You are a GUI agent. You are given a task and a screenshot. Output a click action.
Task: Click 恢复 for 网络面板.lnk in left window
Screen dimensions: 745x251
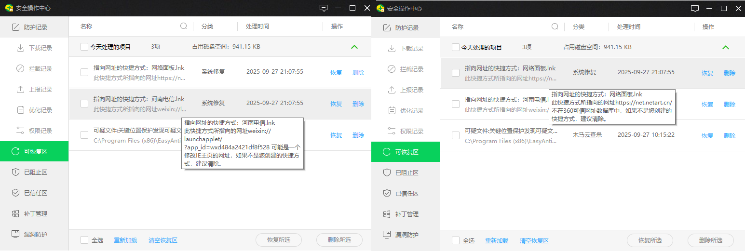tap(336, 73)
